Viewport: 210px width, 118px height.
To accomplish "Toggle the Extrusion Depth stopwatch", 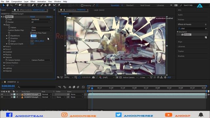I will (x=9, y=44).
